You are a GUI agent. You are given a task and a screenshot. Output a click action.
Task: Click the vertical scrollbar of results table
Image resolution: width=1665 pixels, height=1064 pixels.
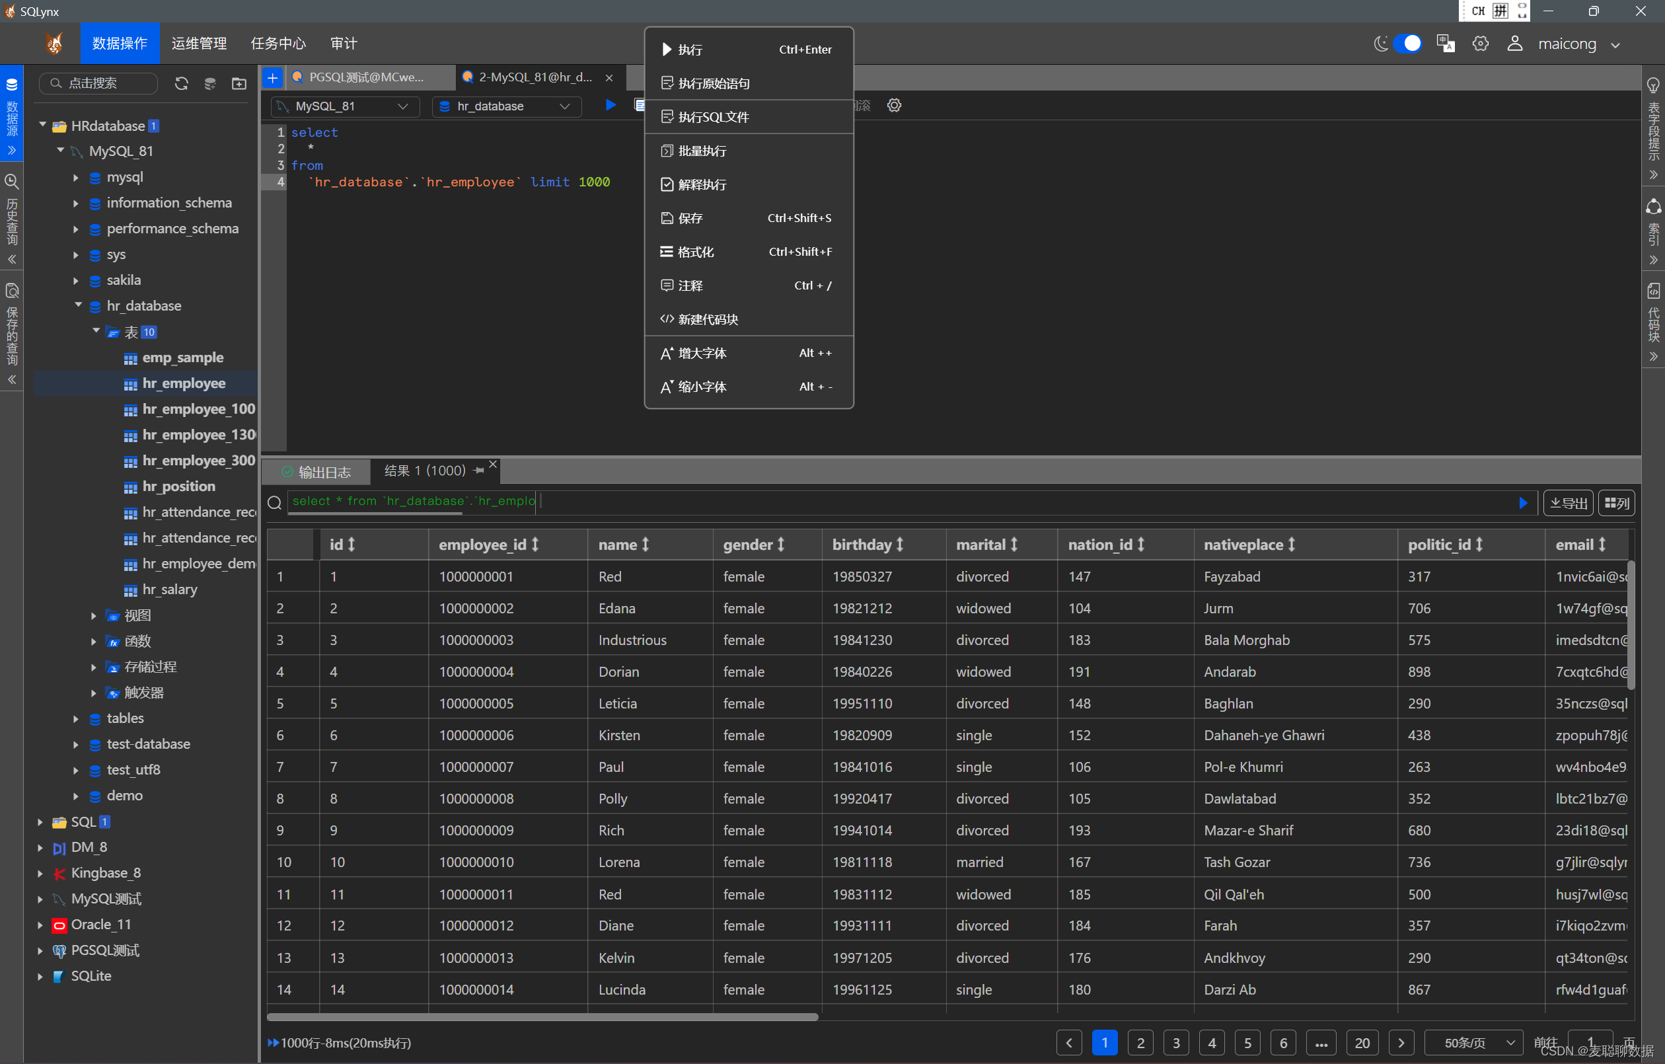1631,625
